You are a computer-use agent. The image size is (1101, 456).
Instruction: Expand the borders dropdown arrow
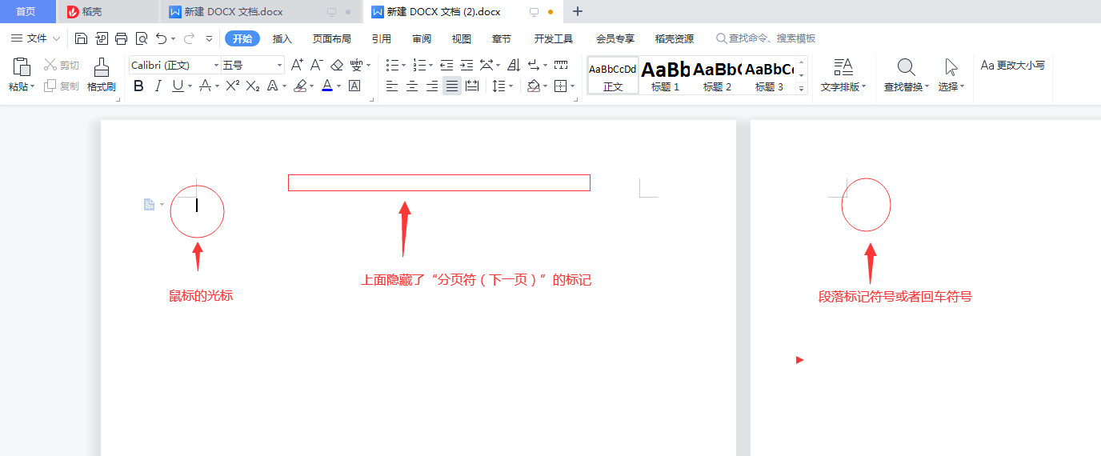pos(573,86)
